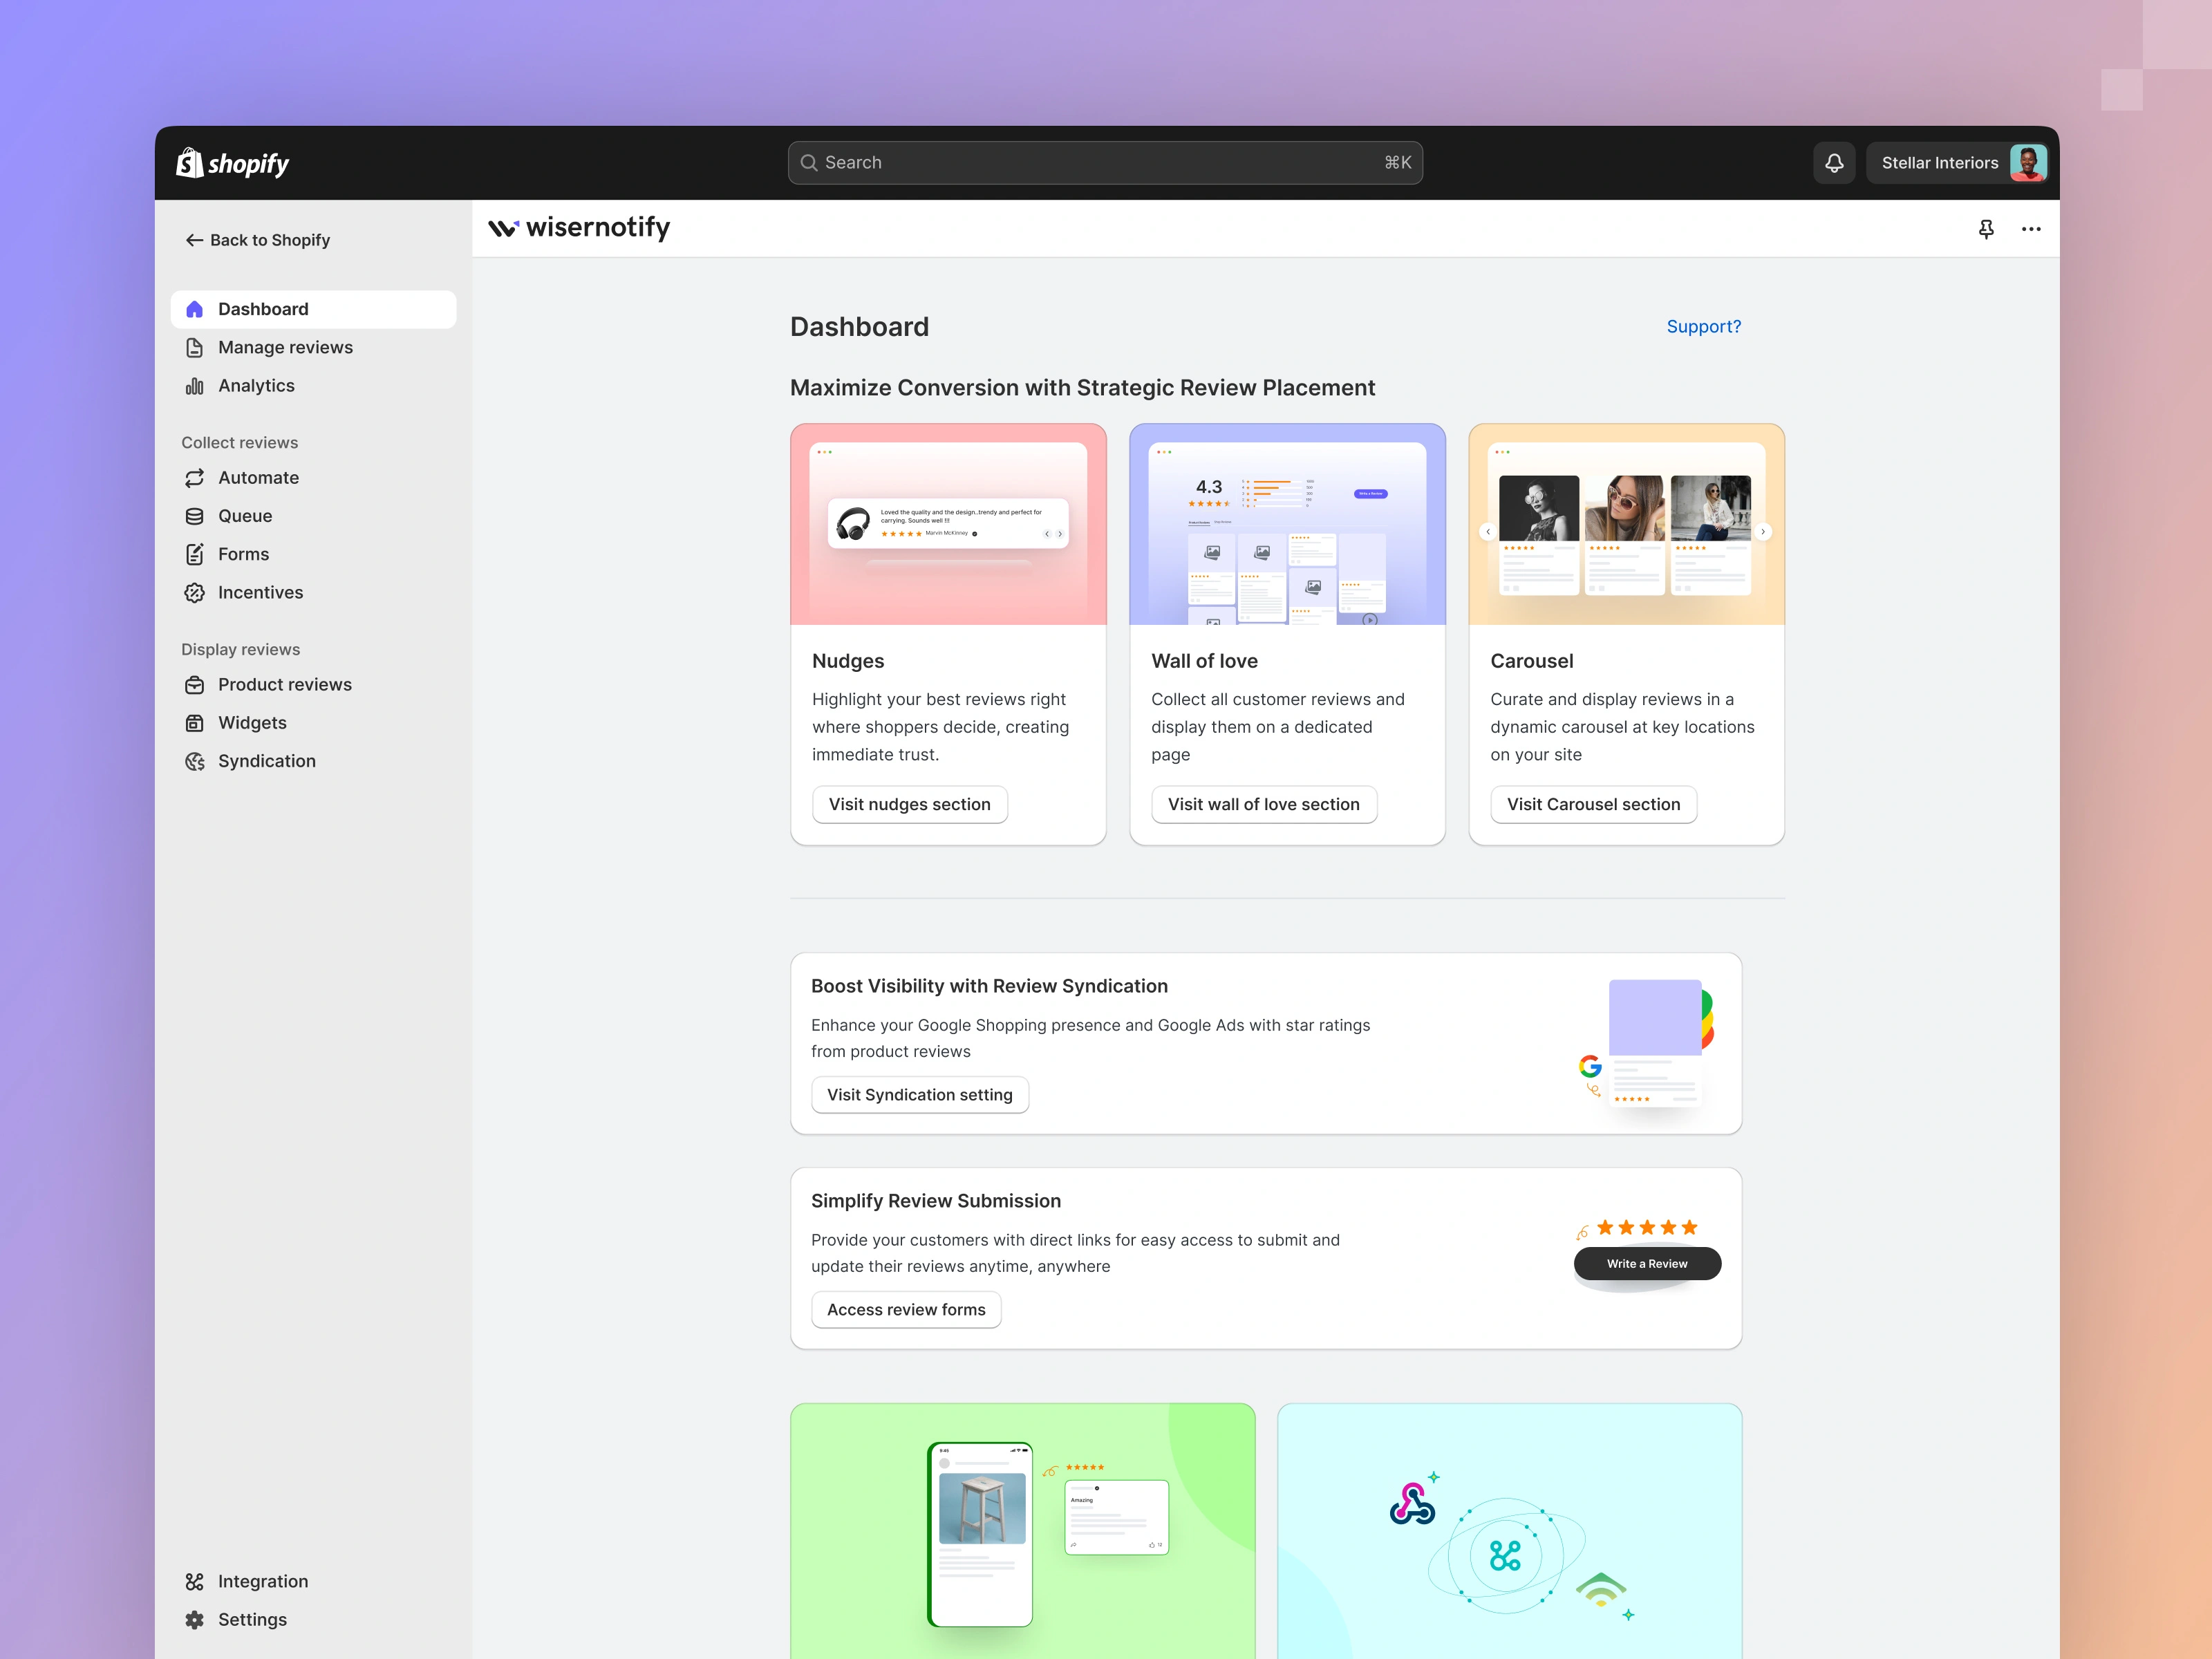Open Incentives section

tap(314, 592)
